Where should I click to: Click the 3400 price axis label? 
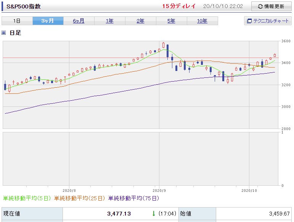coord(286,63)
